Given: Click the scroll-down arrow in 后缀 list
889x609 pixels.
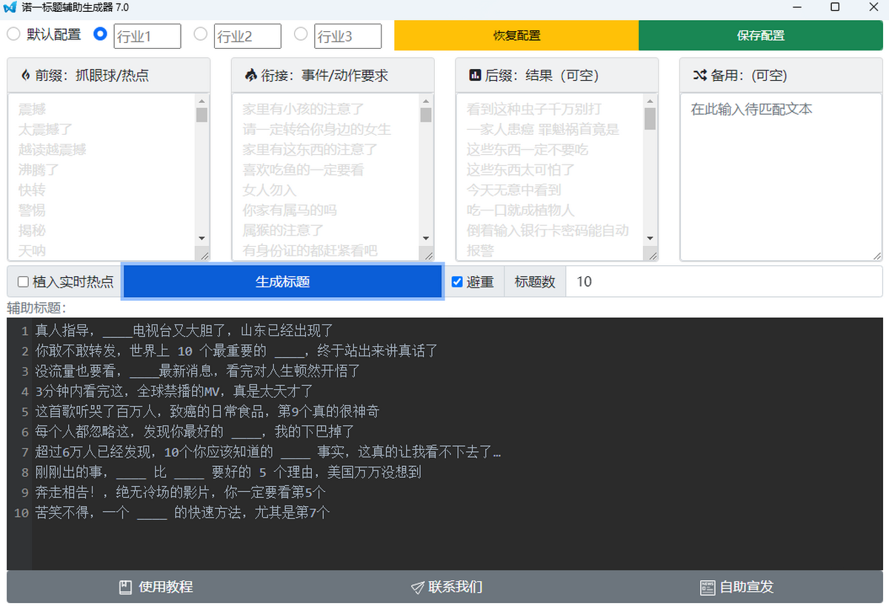Looking at the screenshot, I should click(x=650, y=238).
